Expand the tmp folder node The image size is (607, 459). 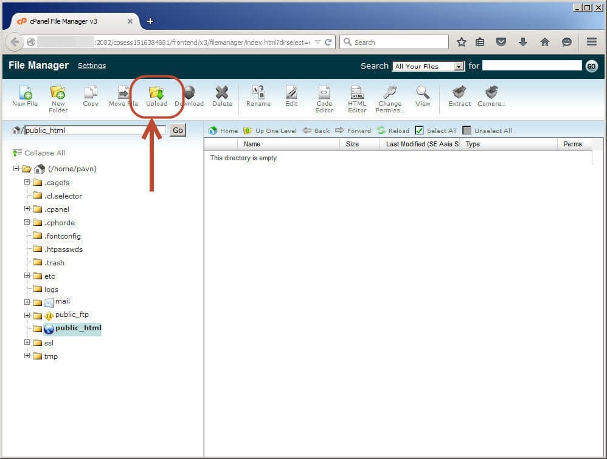click(27, 356)
